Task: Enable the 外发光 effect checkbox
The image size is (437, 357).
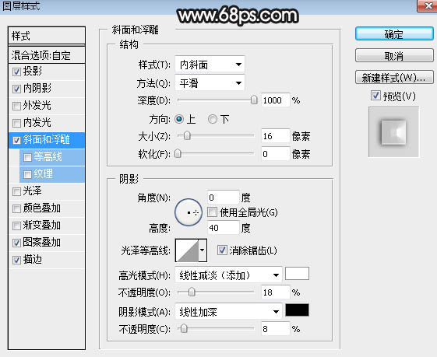Action: pyautogui.click(x=16, y=106)
